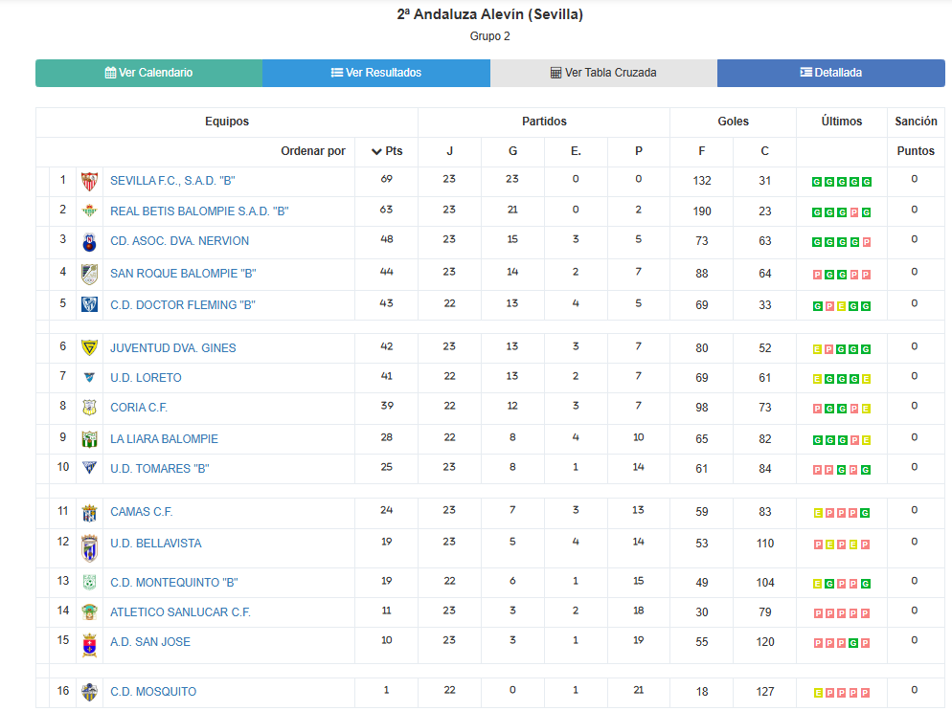Click goals against value 127 of Mosquito

click(x=765, y=692)
